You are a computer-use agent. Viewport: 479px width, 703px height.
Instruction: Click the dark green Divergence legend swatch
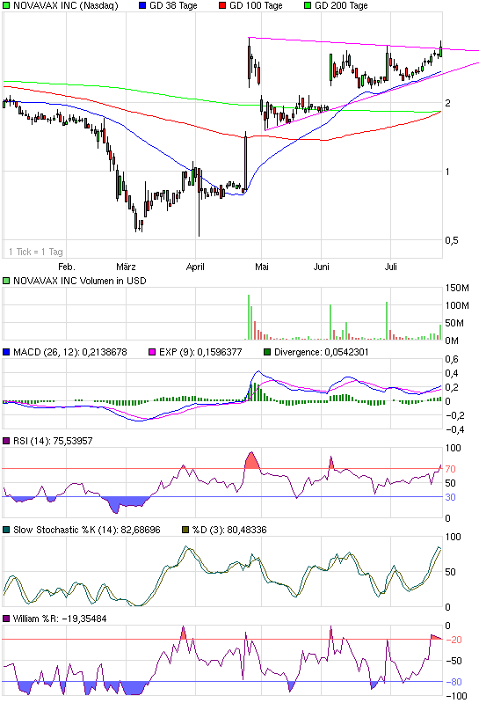267,353
